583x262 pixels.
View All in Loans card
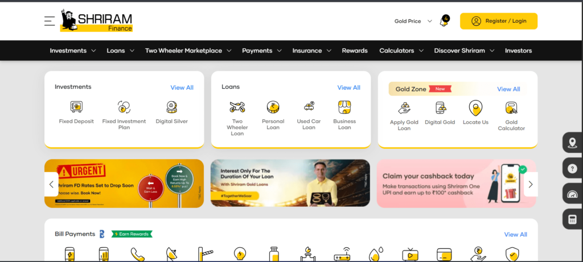pyautogui.click(x=349, y=88)
